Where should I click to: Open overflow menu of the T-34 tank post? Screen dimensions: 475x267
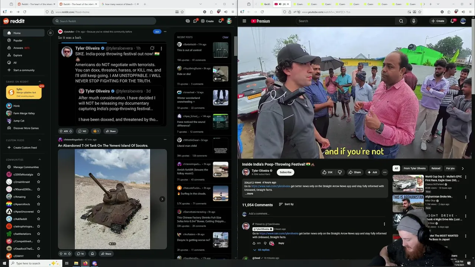point(165,139)
